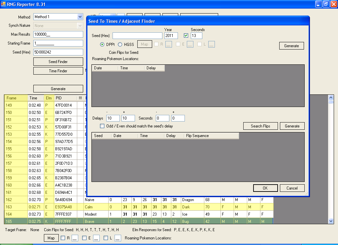Viewport: 338px width, 245px height.
Task: Toggle the Seconds checkbox in the dialog
Action: [x=186, y=36]
